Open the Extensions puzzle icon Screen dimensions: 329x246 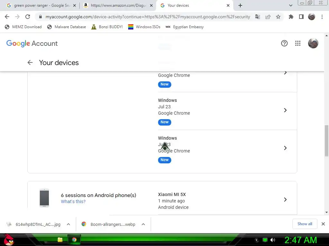click(x=291, y=17)
